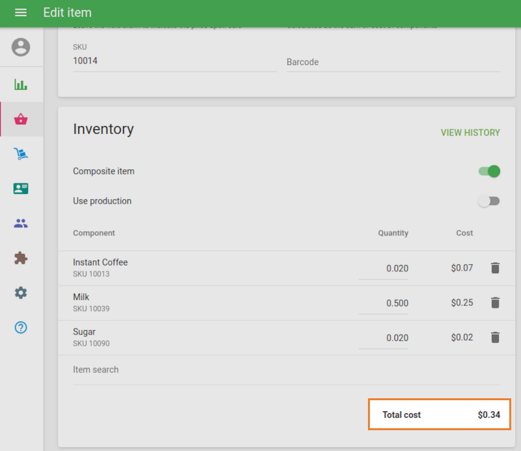Delete the Sugar component from the list

[x=495, y=337]
